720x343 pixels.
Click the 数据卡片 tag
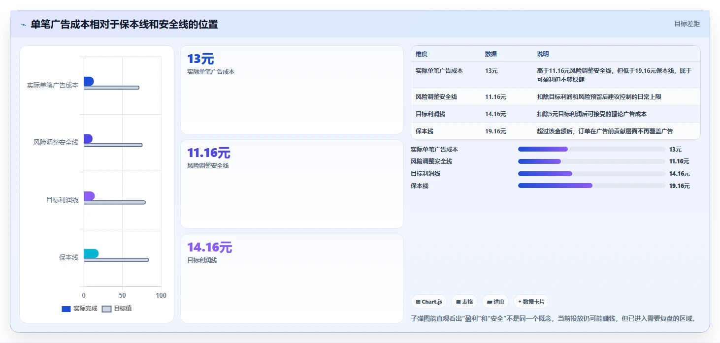[531, 302]
